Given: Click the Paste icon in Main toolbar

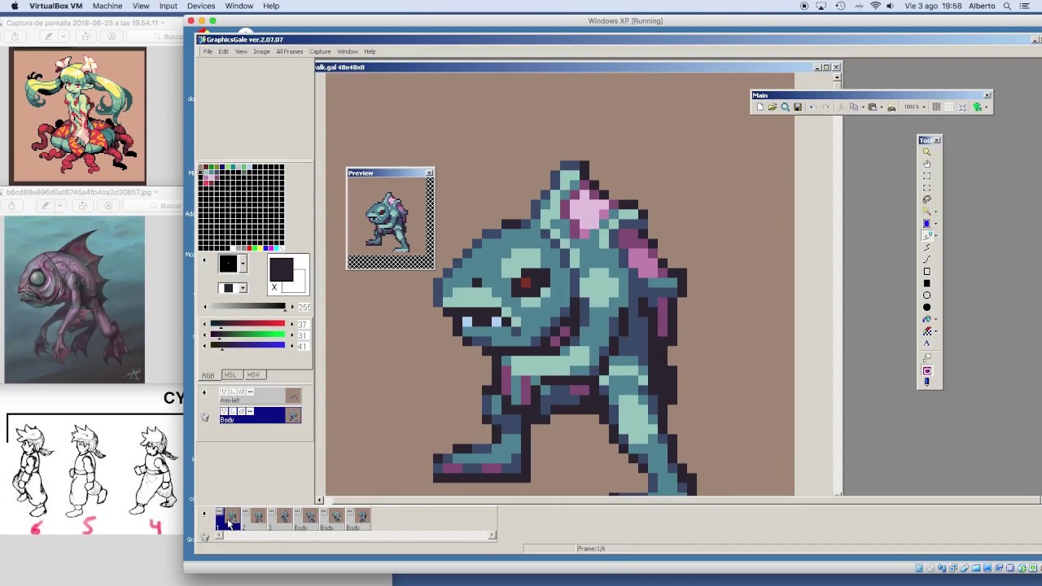Looking at the screenshot, I should 873,107.
